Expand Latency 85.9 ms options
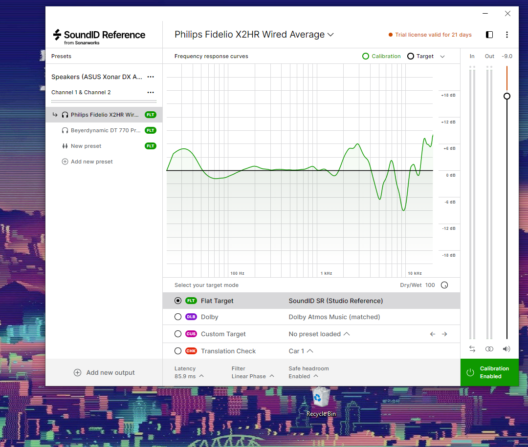The width and height of the screenshot is (528, 447). coord(189,376)
